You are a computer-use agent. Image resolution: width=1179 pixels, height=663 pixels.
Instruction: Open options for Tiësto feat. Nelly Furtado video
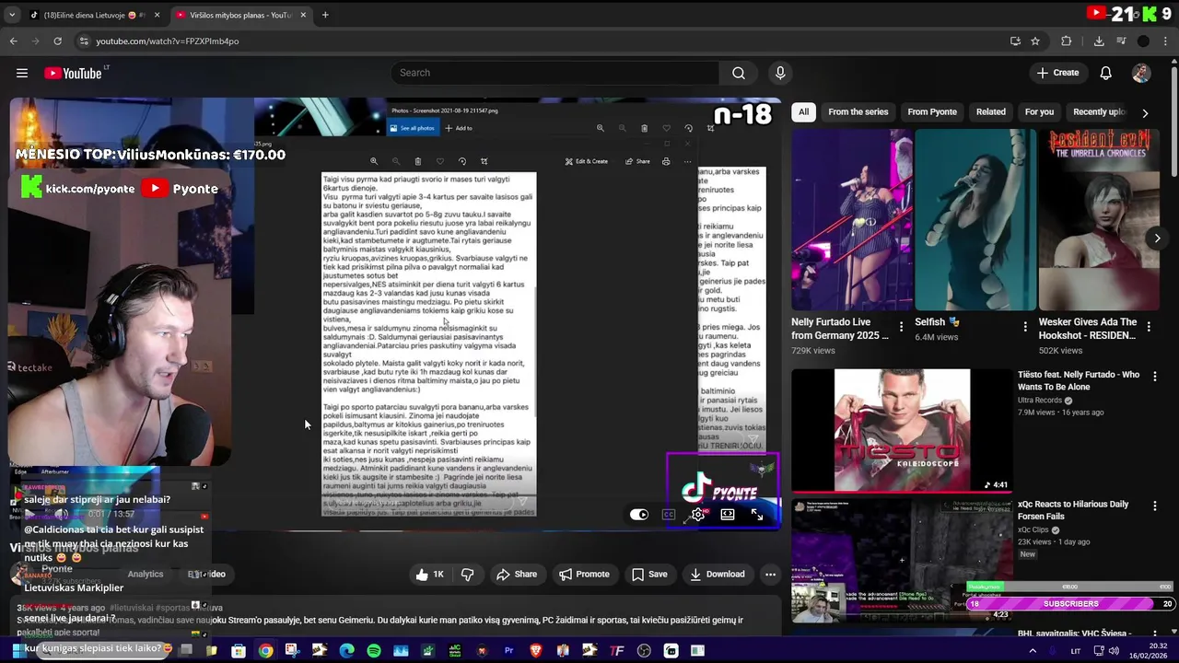click(x=1155, y=376)
